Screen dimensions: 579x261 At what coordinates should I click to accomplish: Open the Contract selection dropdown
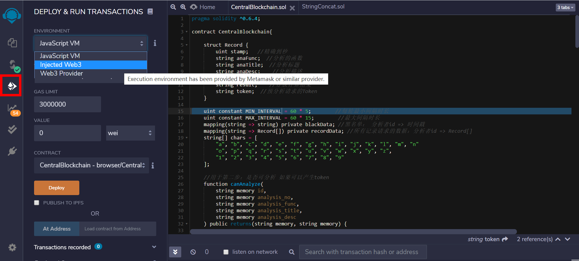[x=91, y=165]
